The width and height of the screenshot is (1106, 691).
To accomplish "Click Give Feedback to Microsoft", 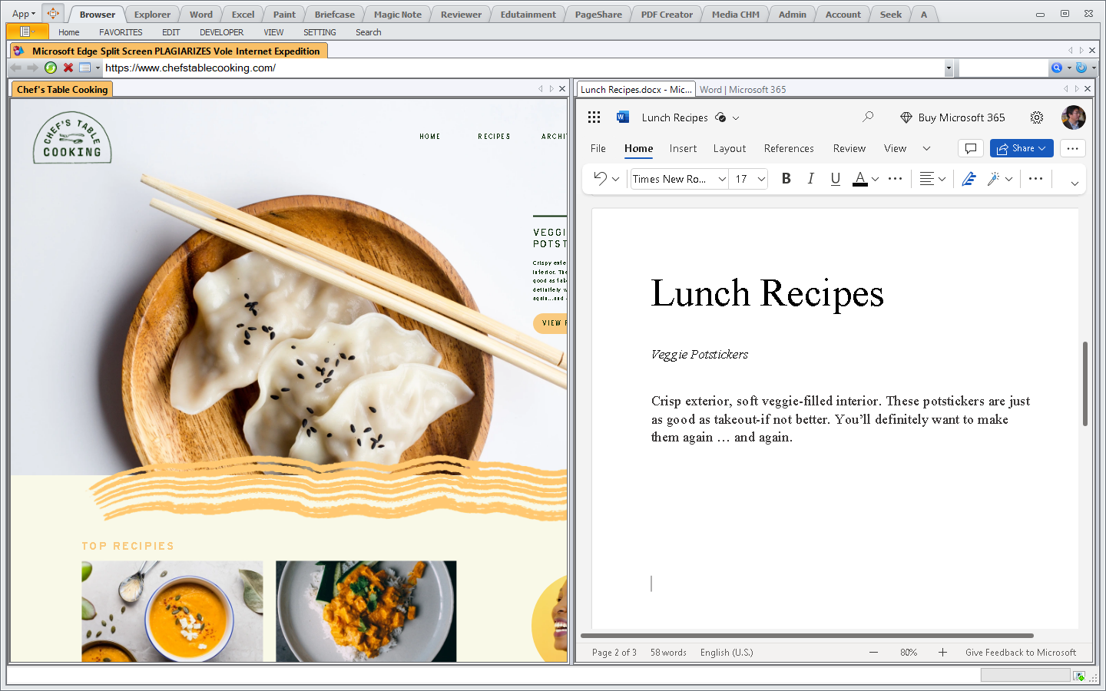I will [x=1021, y=652].
